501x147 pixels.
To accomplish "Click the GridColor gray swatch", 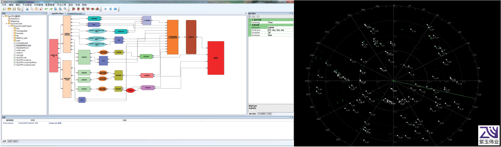I will pos(269,30).
